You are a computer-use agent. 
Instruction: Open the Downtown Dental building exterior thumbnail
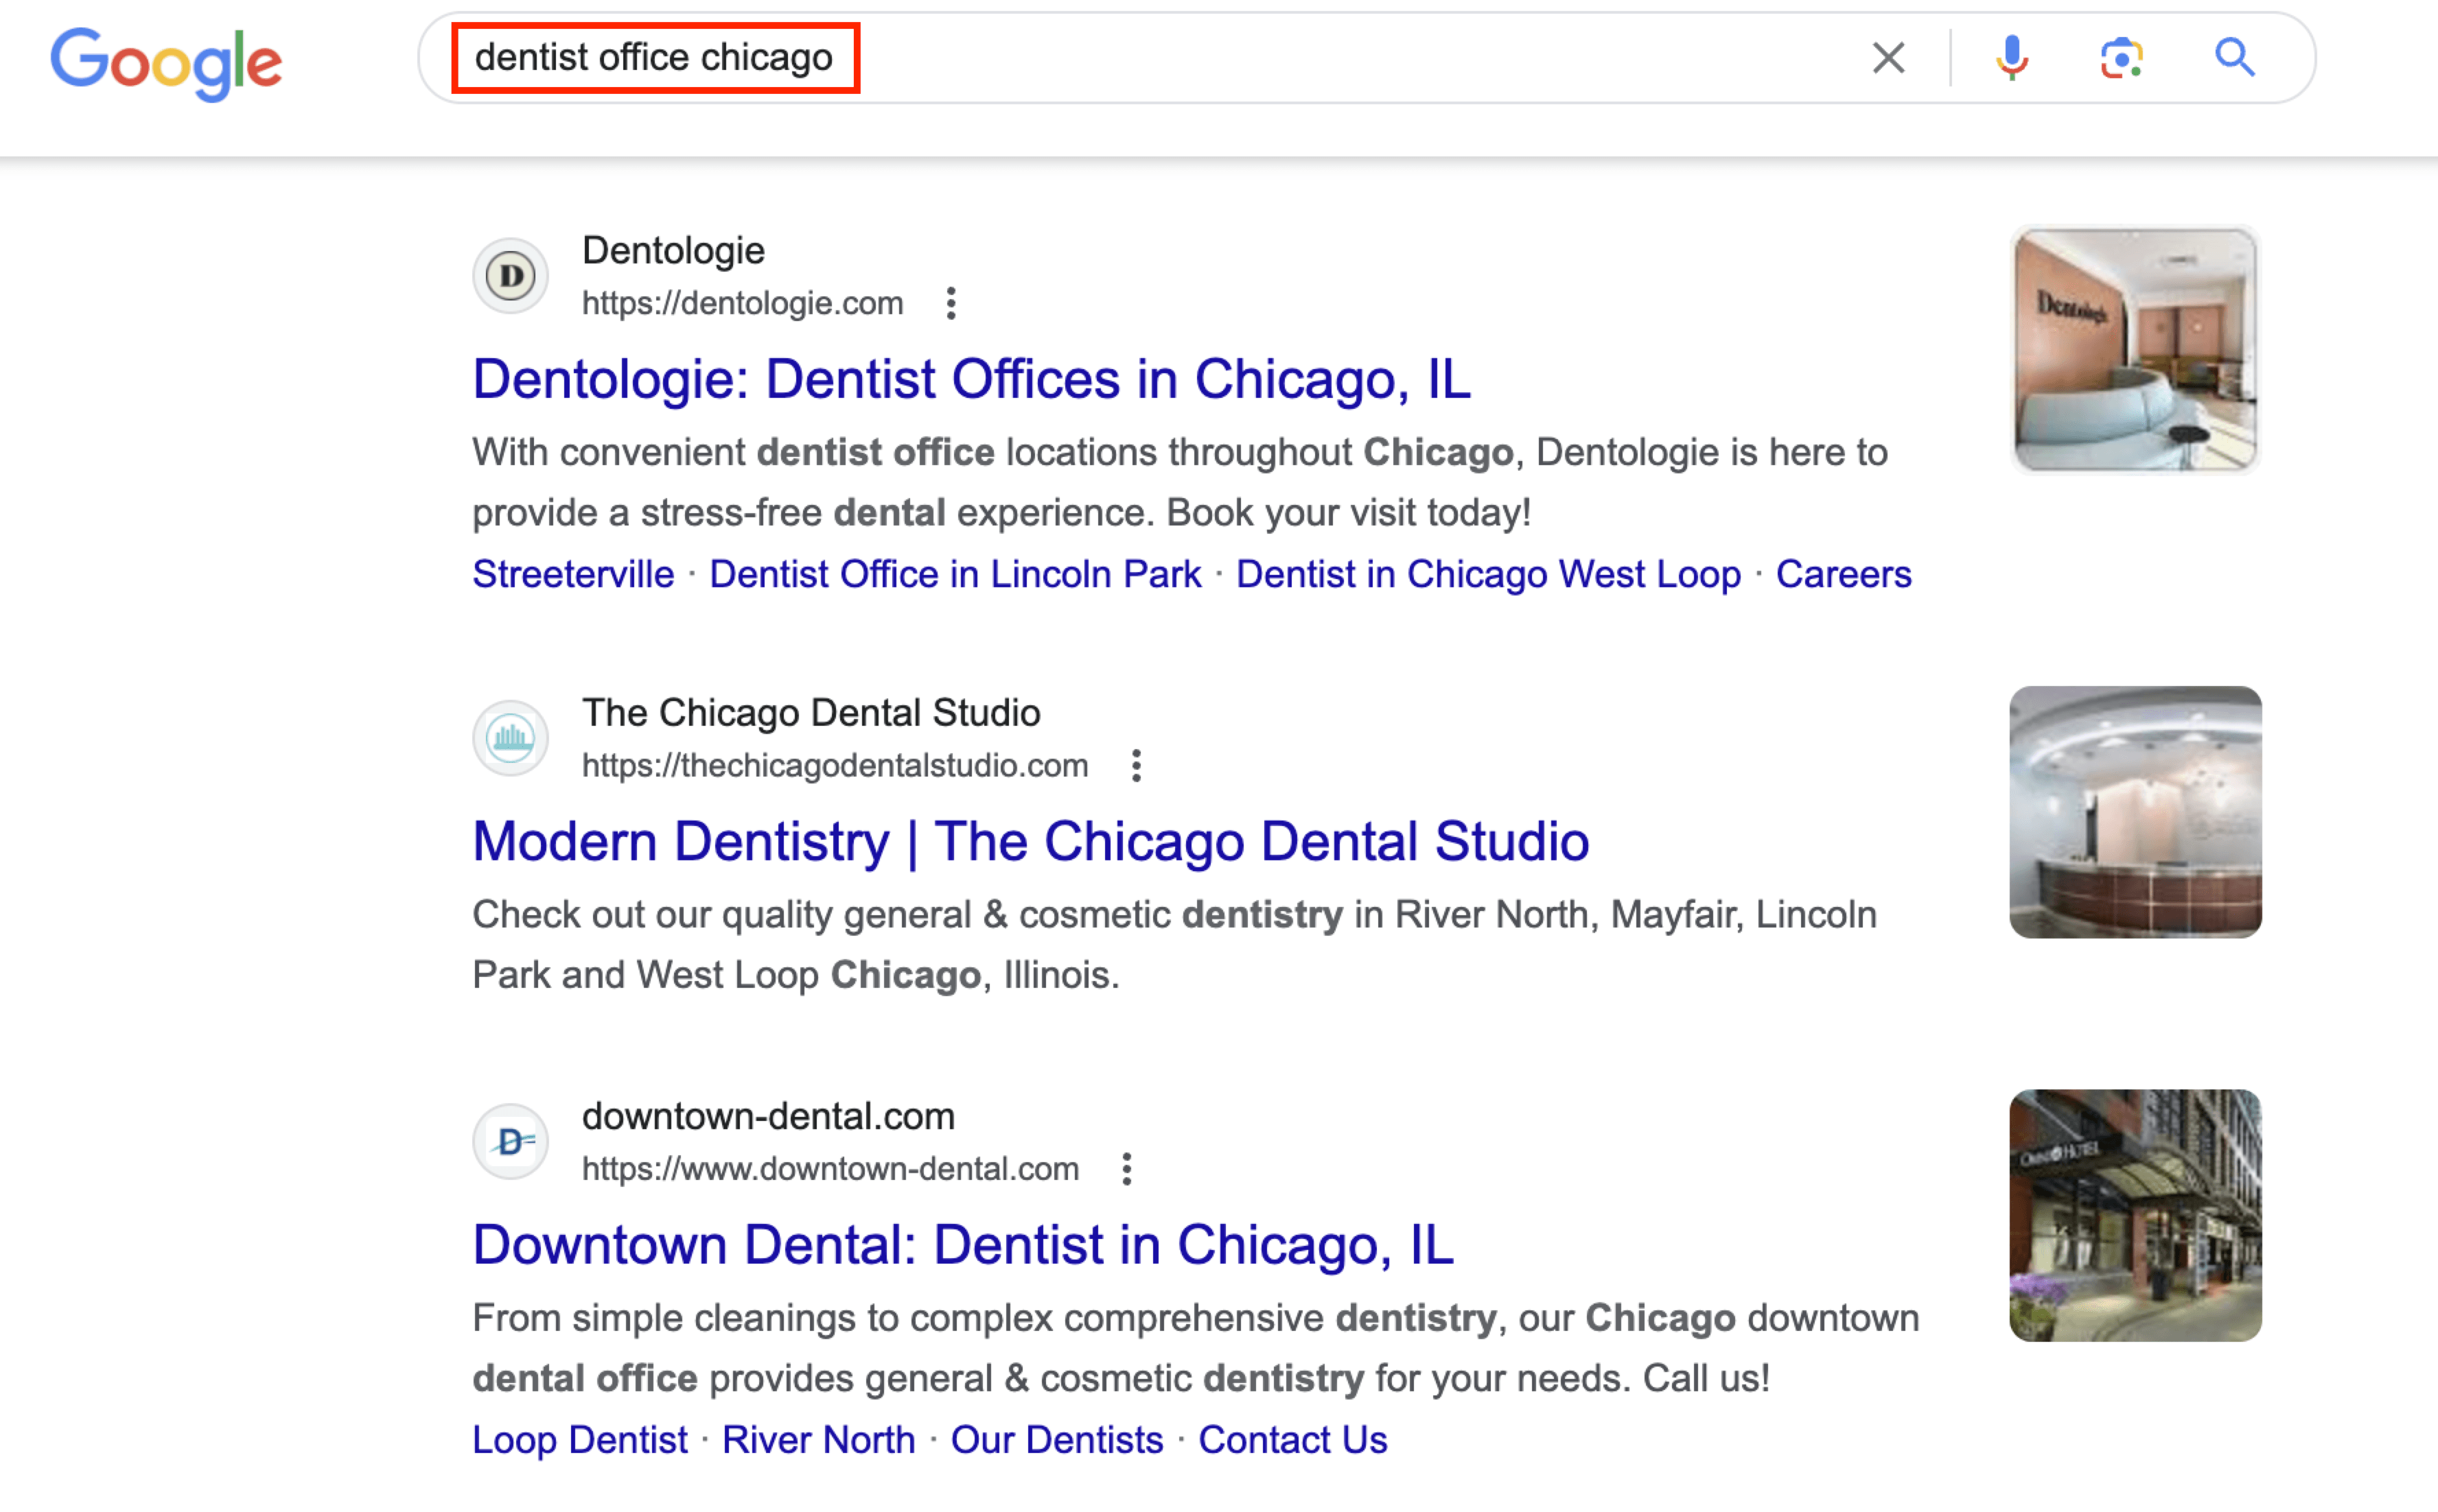[x=2135, y=1215]
